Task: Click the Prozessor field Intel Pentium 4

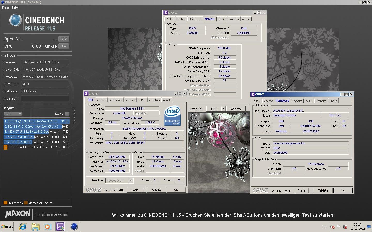Action: [x=45, y=62]
